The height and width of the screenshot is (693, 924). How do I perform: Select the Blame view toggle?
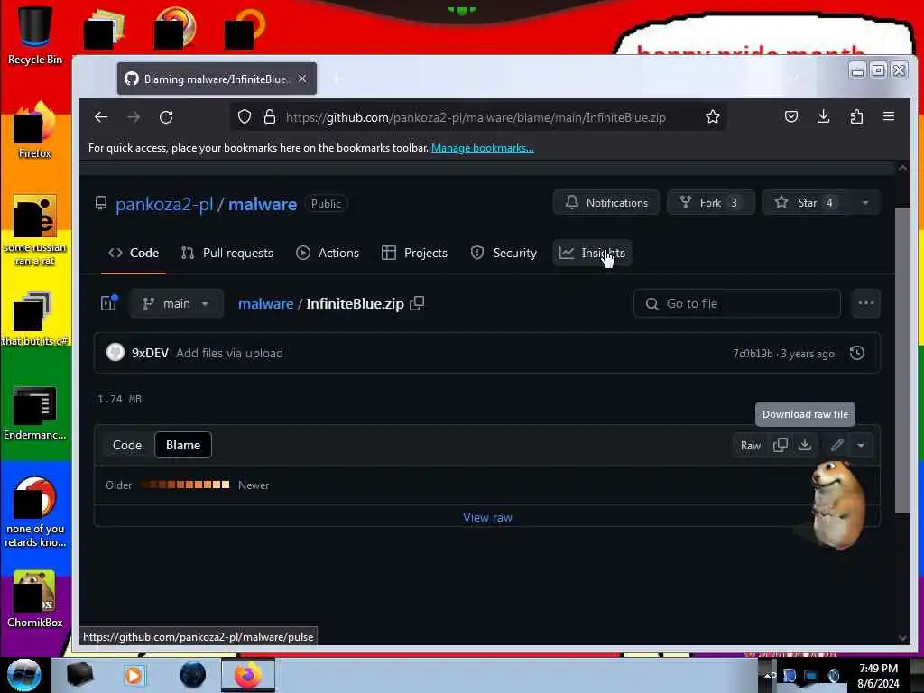pos(182,445)
